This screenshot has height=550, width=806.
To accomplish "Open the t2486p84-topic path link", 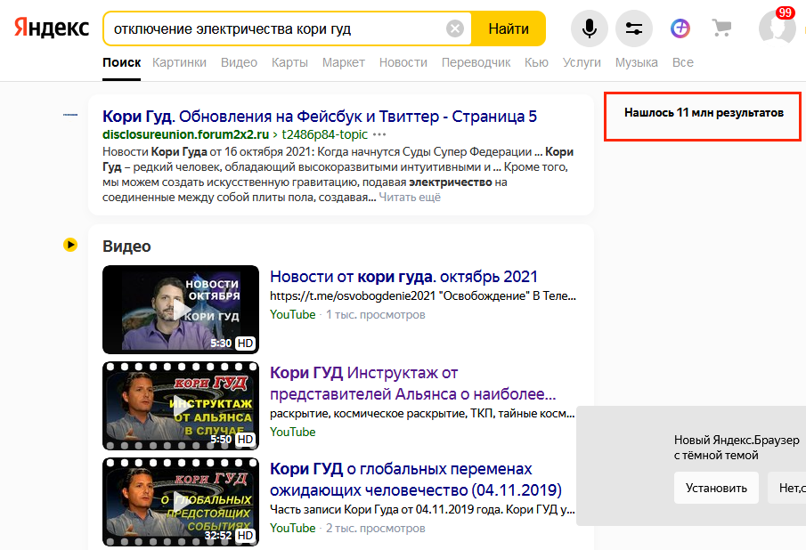I will click(324, 134).
